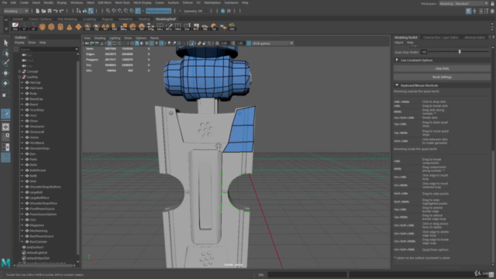Open the viewport Panels menu
The width and height of the screenshot is (496, 279).
154,38
